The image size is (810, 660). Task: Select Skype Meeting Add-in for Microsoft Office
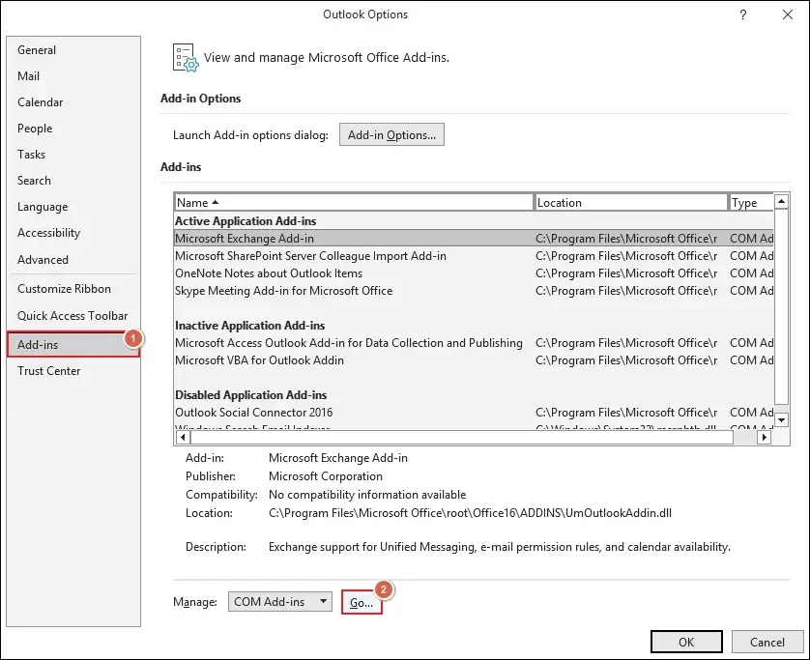pos(283,291)
